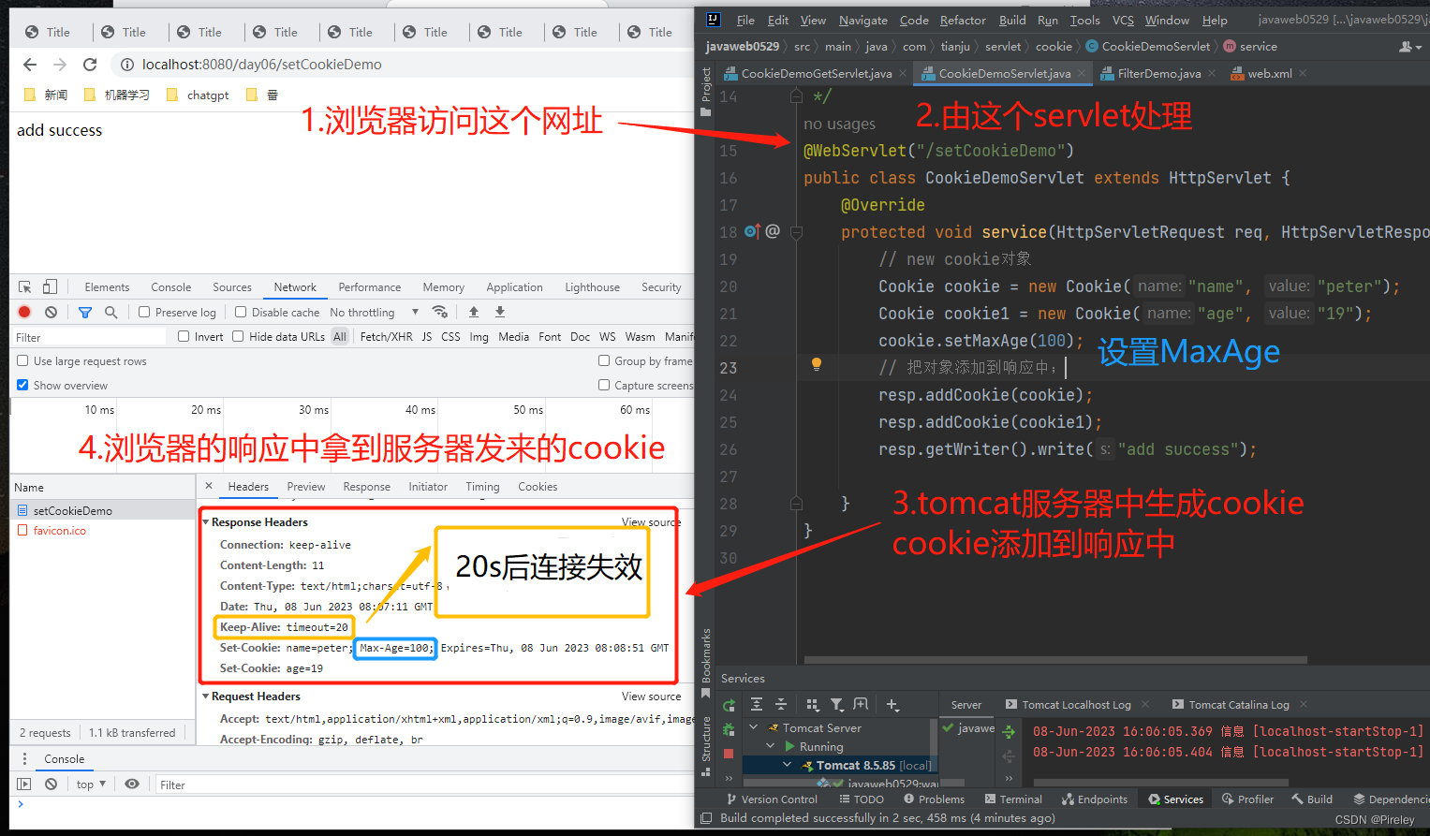Reload the localhost page in browser
This screenshot has height=836, width=1430.
tap(90, 65)
